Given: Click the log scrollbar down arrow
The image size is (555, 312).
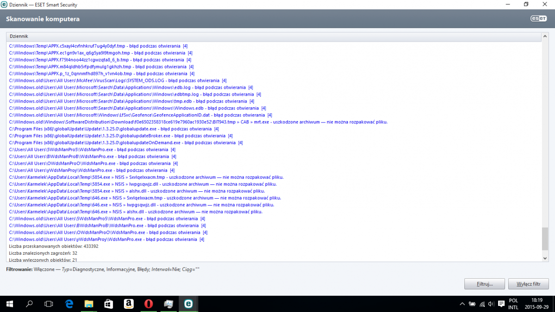Looking at the screenshot, I should click(x=544, y=258).
